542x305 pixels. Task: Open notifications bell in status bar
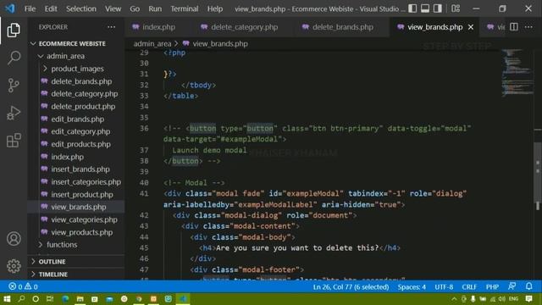(528, 286)
